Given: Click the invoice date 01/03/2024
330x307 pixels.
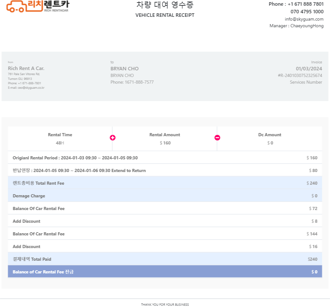Looking at the screenshot, I should [x=309, y=69].
